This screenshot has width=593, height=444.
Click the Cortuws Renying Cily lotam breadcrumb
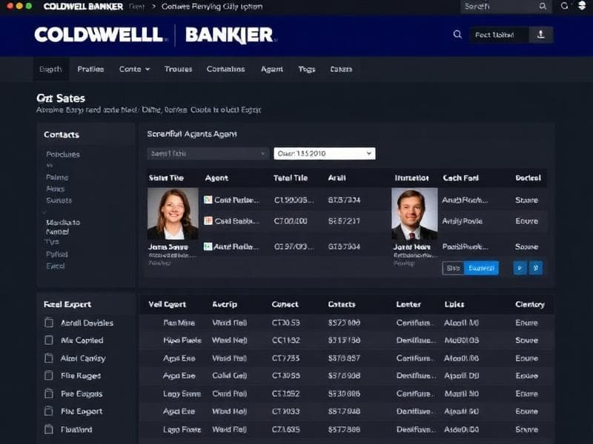pos(212,7)
